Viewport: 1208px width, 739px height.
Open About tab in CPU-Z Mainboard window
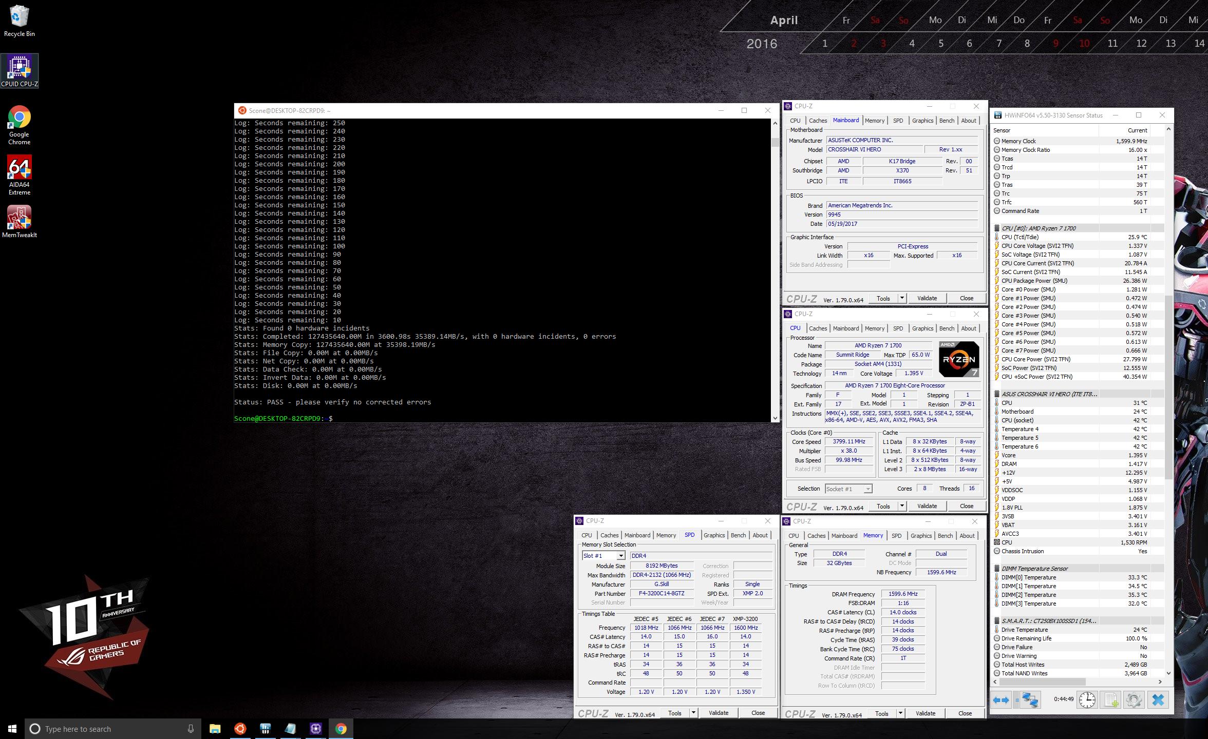point(969,121)
